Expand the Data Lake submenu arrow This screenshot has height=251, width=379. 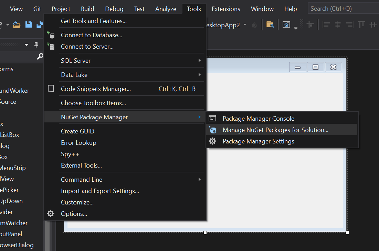click(x=199, y=74)
